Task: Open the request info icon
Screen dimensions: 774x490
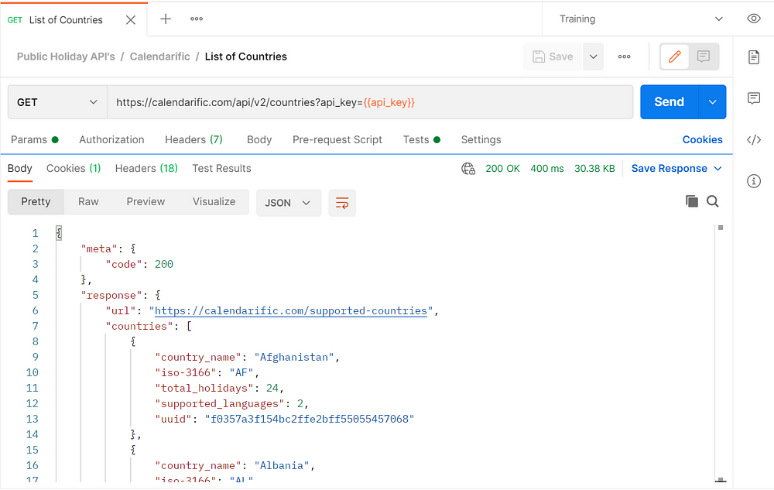Action: click(x=753, y=181)
